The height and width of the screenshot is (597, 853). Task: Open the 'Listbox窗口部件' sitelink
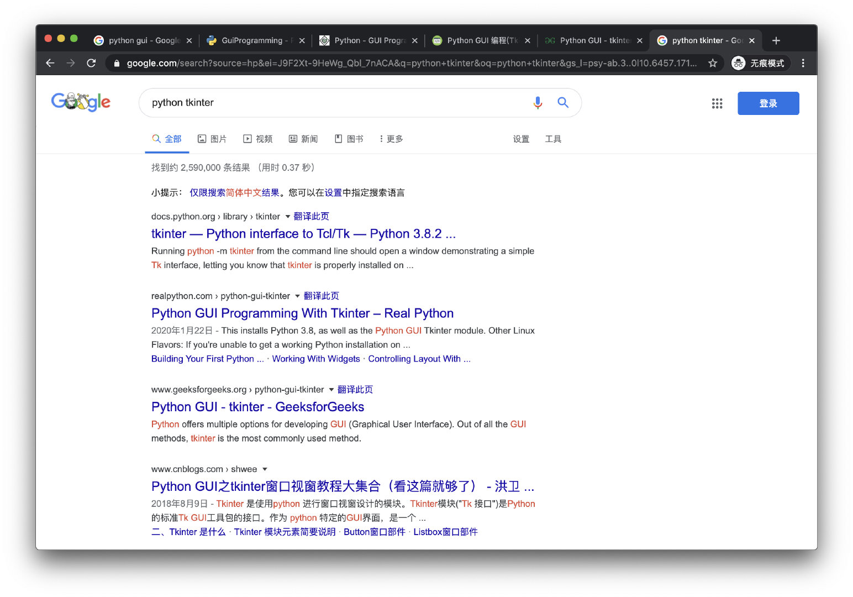point(445,532)
